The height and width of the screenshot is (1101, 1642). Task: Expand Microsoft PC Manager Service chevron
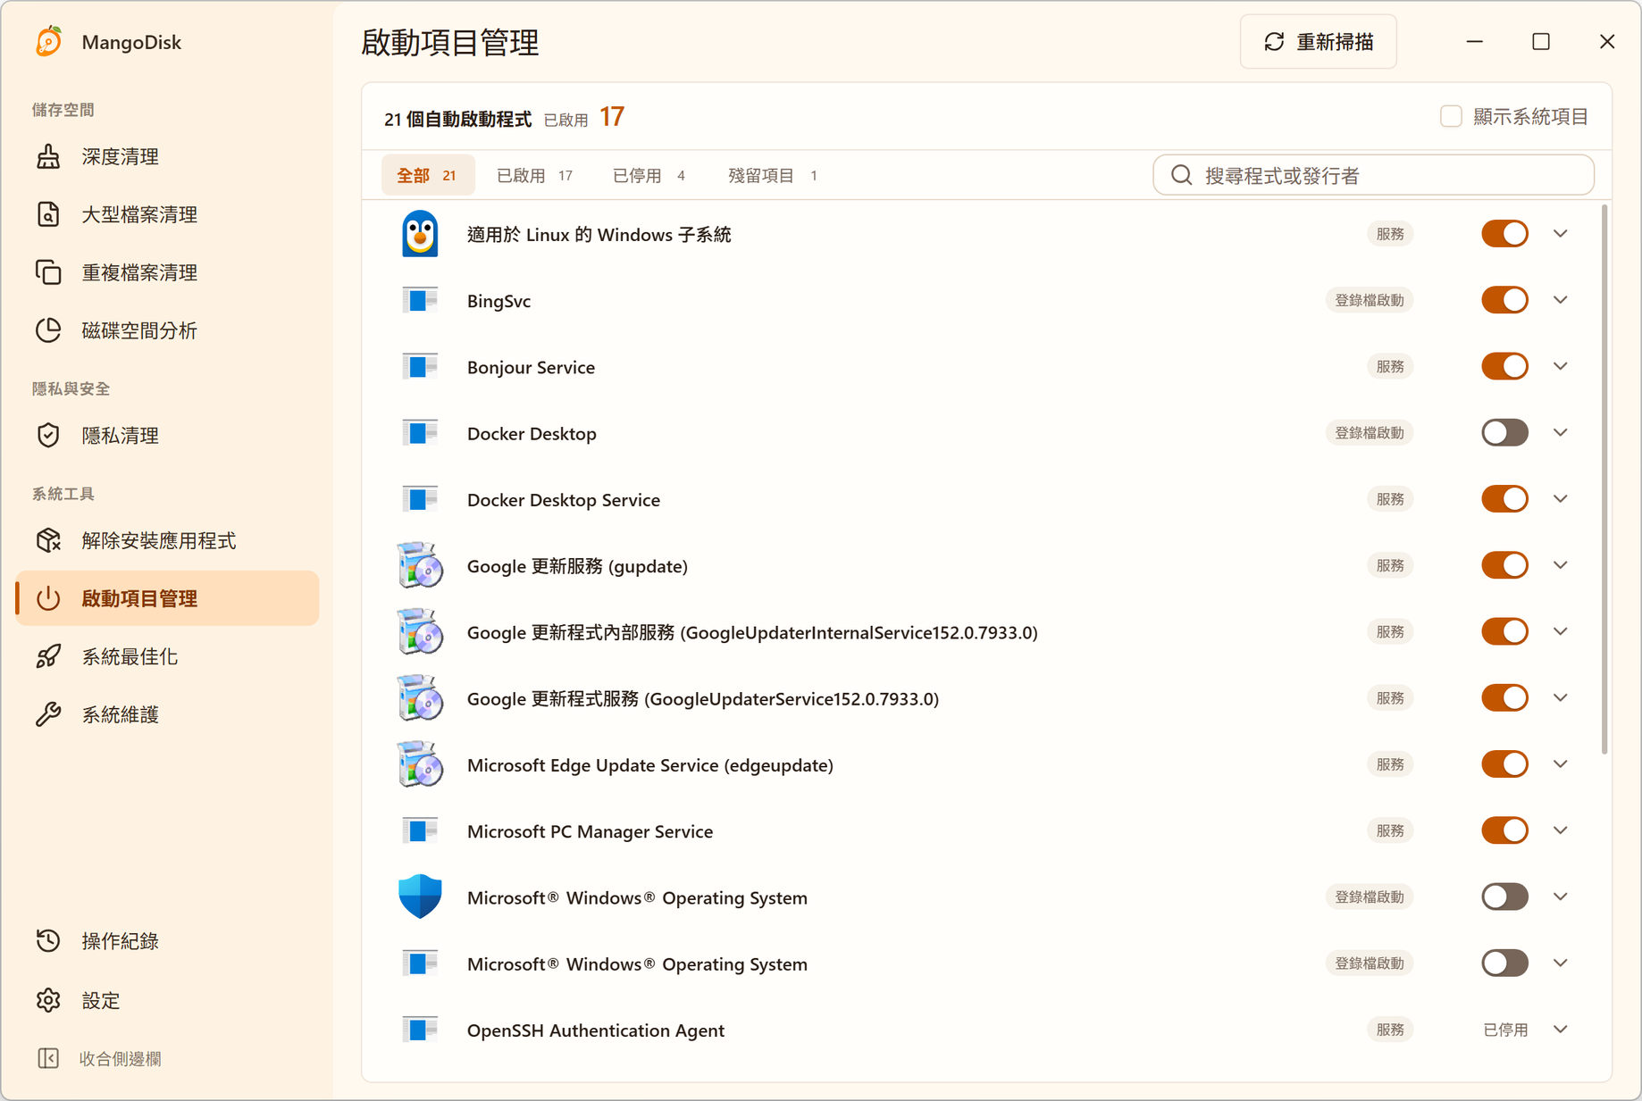tap(1561, 830)
